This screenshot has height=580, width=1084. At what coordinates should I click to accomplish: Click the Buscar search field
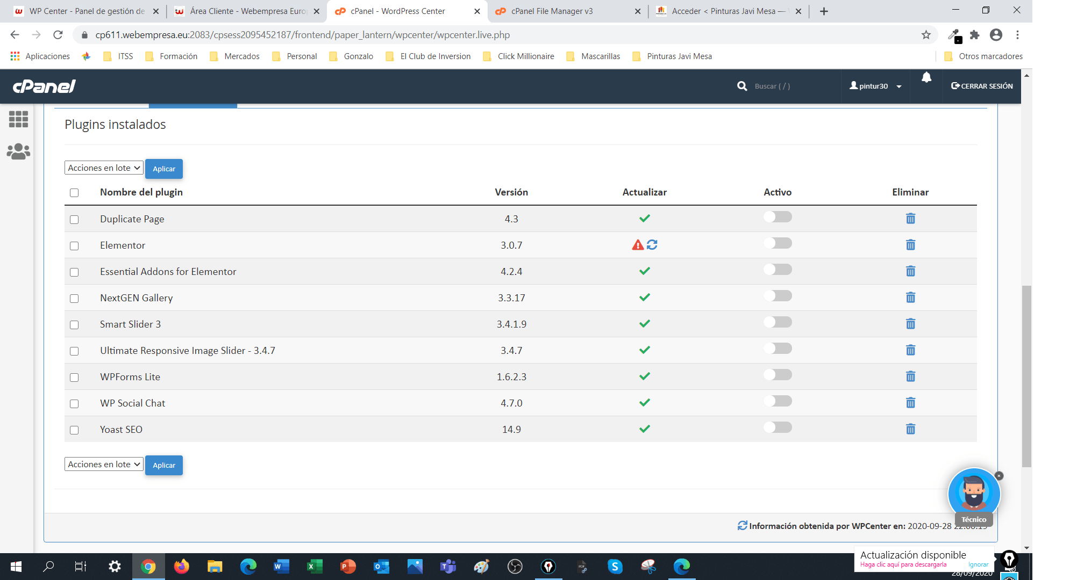(x=790, y=86)
